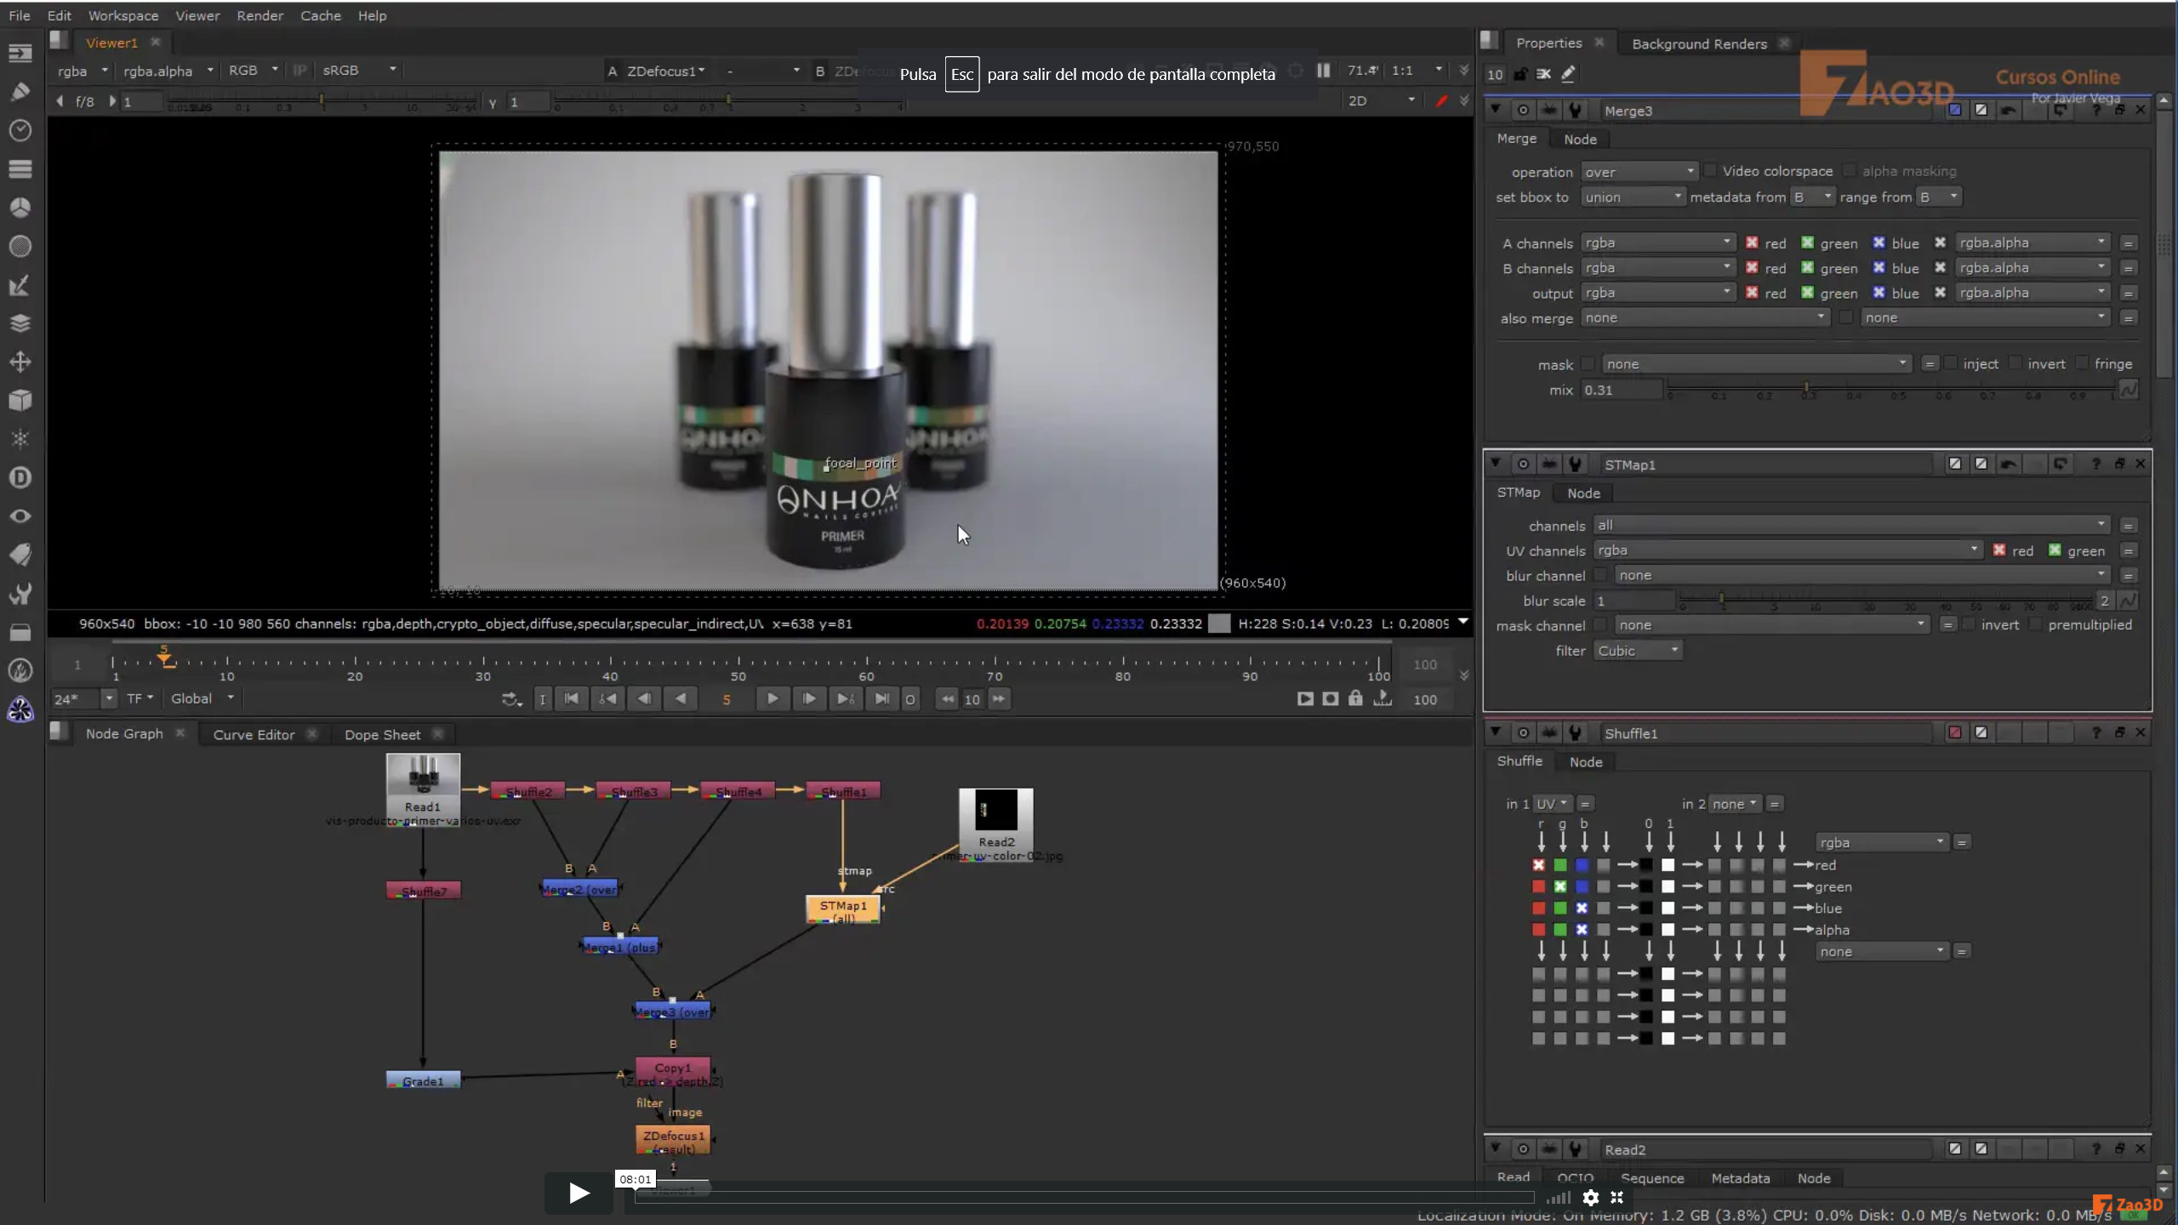Open the Workspace menu

pos(123,15)
